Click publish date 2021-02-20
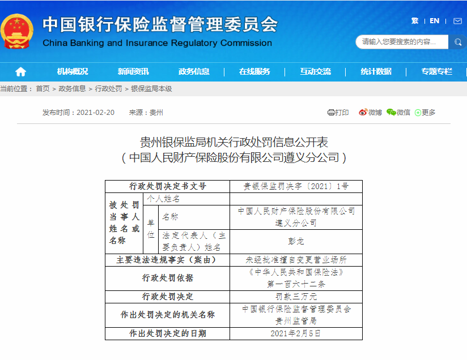Image resolution: width=467 pixels, height=360 pixels. pyautogui.click(x=95, y=113)
